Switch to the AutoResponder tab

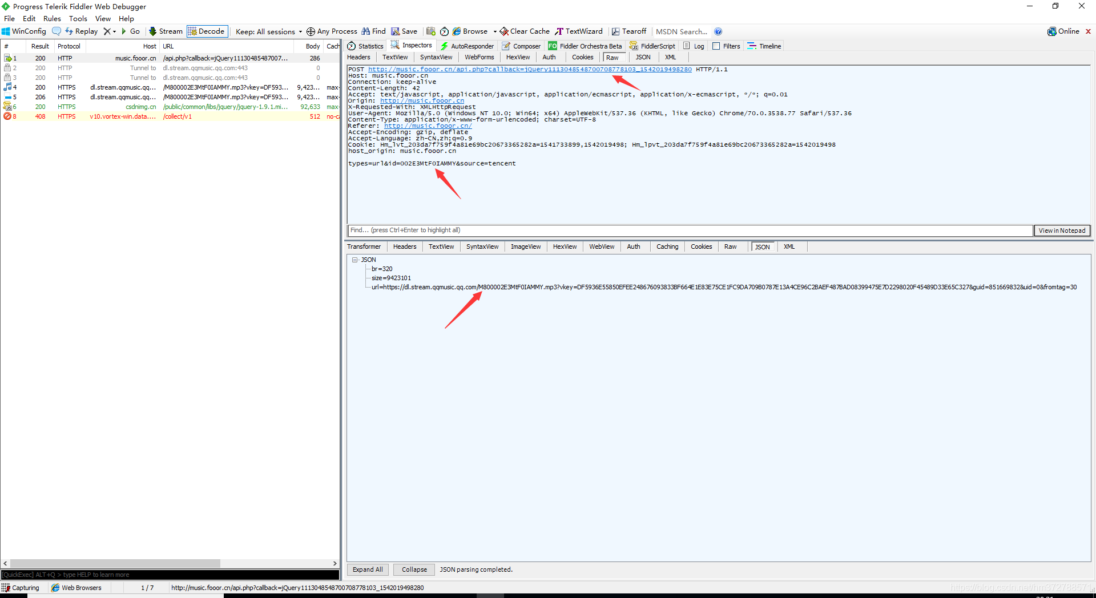[467, 46]
